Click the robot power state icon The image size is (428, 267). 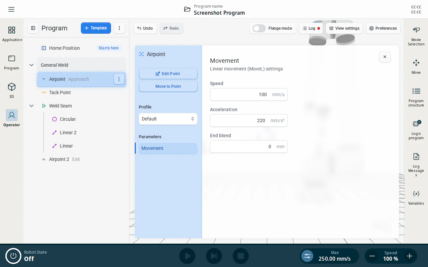click(x=13, y=256)
